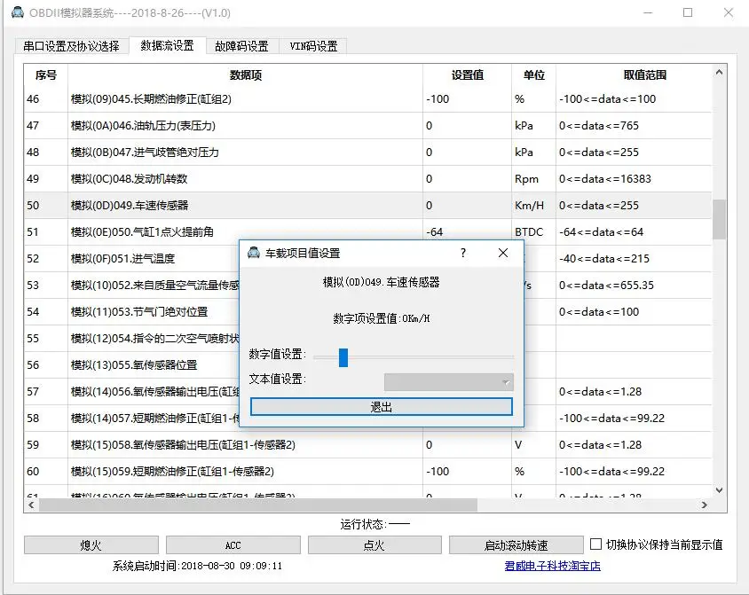Open the 君威电子科技淘宝店 link
The width and height of the screenshot is (749, 595).
(552, 566)
